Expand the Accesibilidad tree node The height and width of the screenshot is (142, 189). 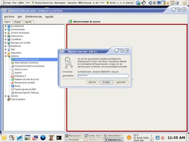(x=5, y=26)
